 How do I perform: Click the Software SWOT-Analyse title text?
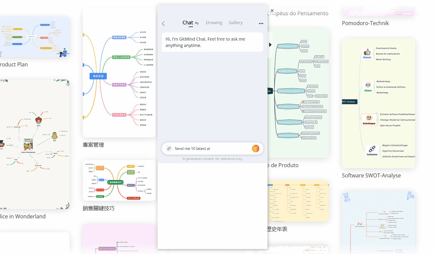(371, 175)
